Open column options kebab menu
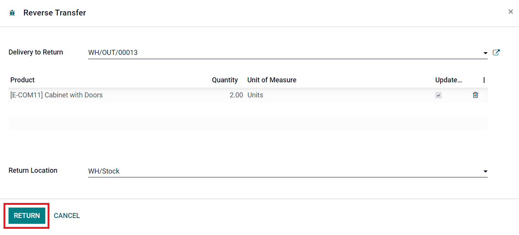This screenshot has width=519, height=235. tap(484, 80)
